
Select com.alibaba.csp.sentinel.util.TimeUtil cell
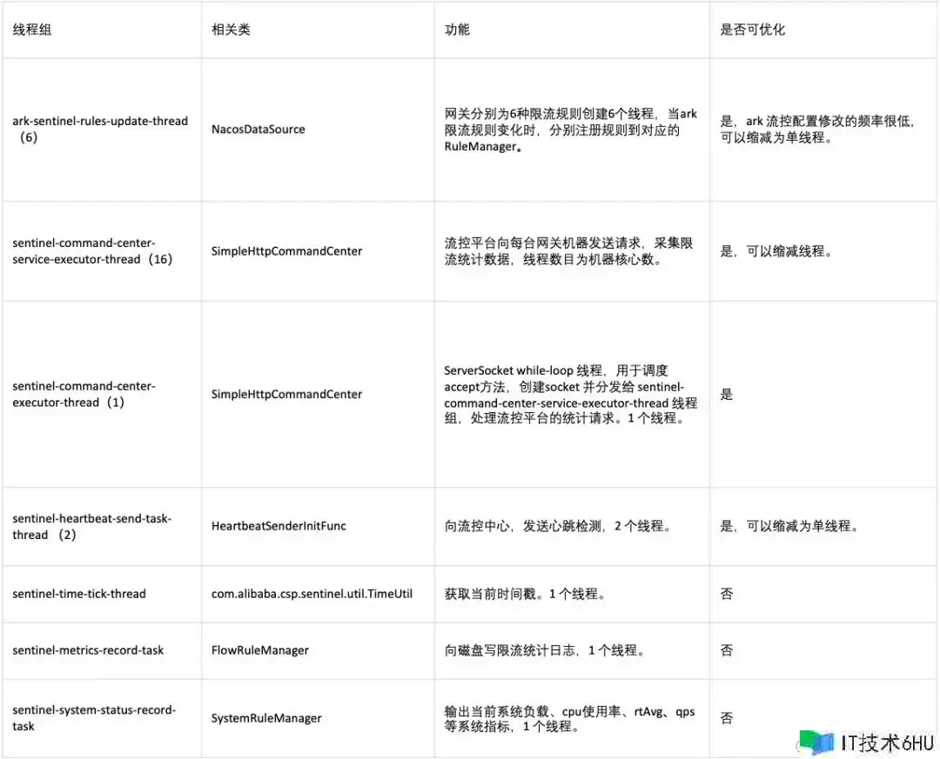(312, 594)
